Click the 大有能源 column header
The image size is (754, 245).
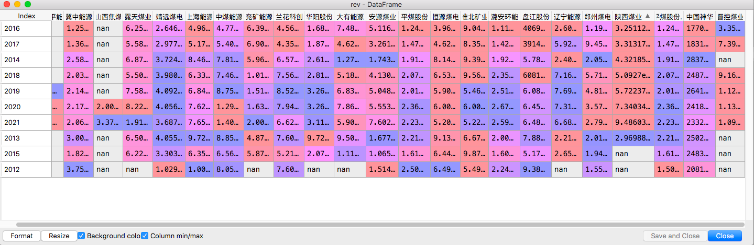(x=351, y=16)
